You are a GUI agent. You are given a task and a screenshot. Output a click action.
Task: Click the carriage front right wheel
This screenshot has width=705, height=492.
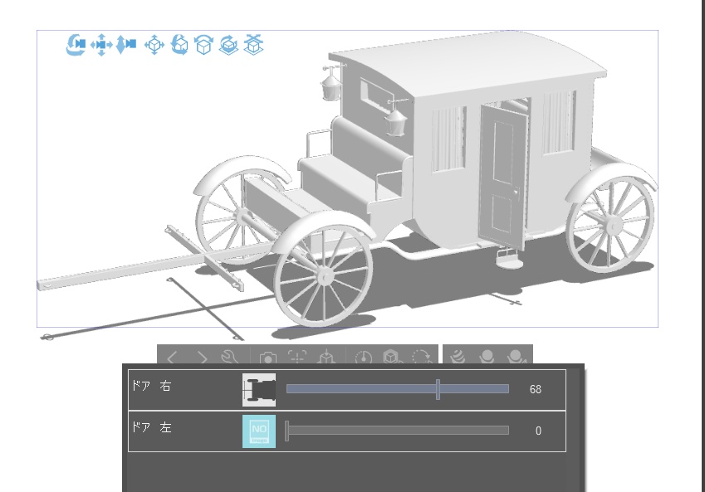click(x=323, y=275)
